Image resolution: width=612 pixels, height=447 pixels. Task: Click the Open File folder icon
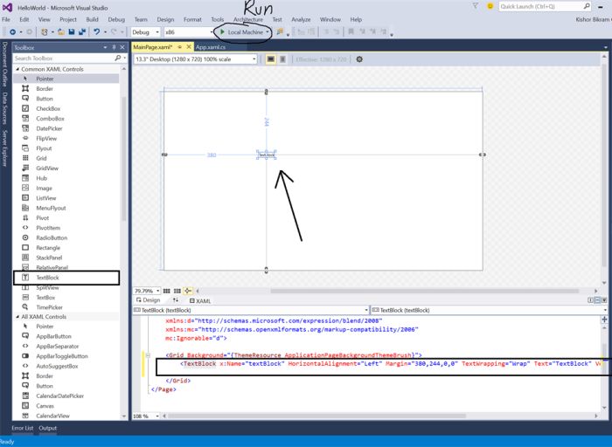click(x=61, y=32)
